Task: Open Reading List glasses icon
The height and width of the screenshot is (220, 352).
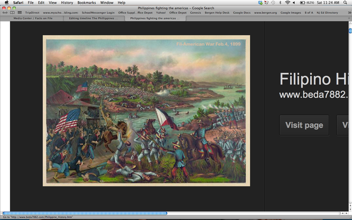Action: (x=5, y=13)
